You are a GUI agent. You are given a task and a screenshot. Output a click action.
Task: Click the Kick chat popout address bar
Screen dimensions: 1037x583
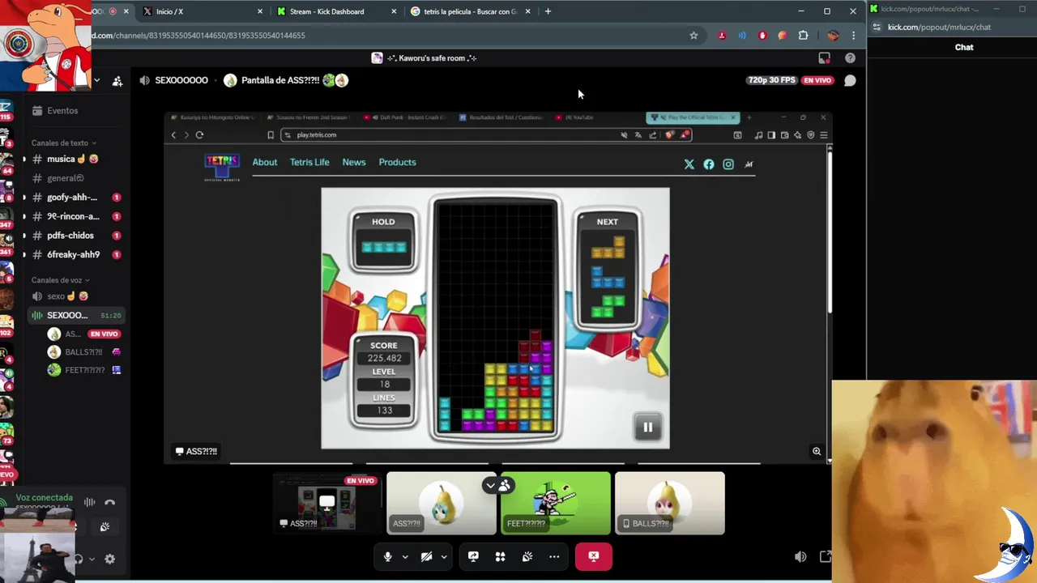952,27
